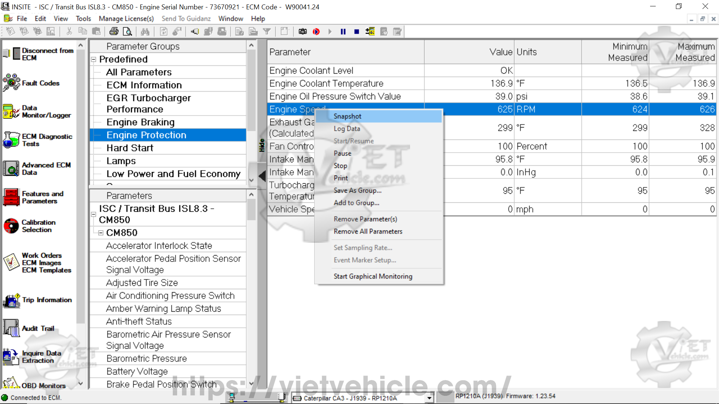Click the Pause monitoring toolbar button

[x=343, y=32]
